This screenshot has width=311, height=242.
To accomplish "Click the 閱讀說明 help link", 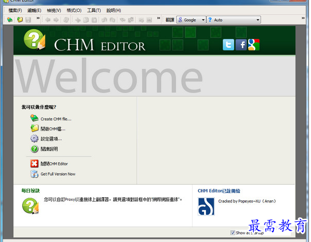I will click(49, 149).
